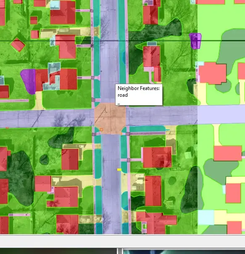Select the diamond-shaped red building polygon
Screen dimensions: 245x254
click(18, 45)
